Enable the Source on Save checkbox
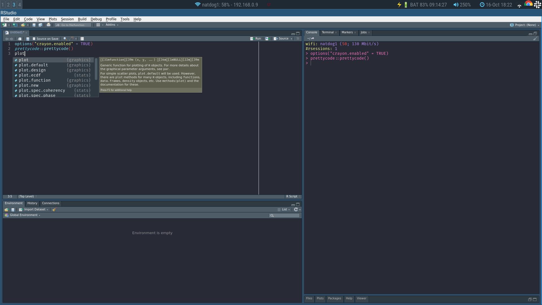The width and height of the screenshot is (542, 305). pos(34,39)
